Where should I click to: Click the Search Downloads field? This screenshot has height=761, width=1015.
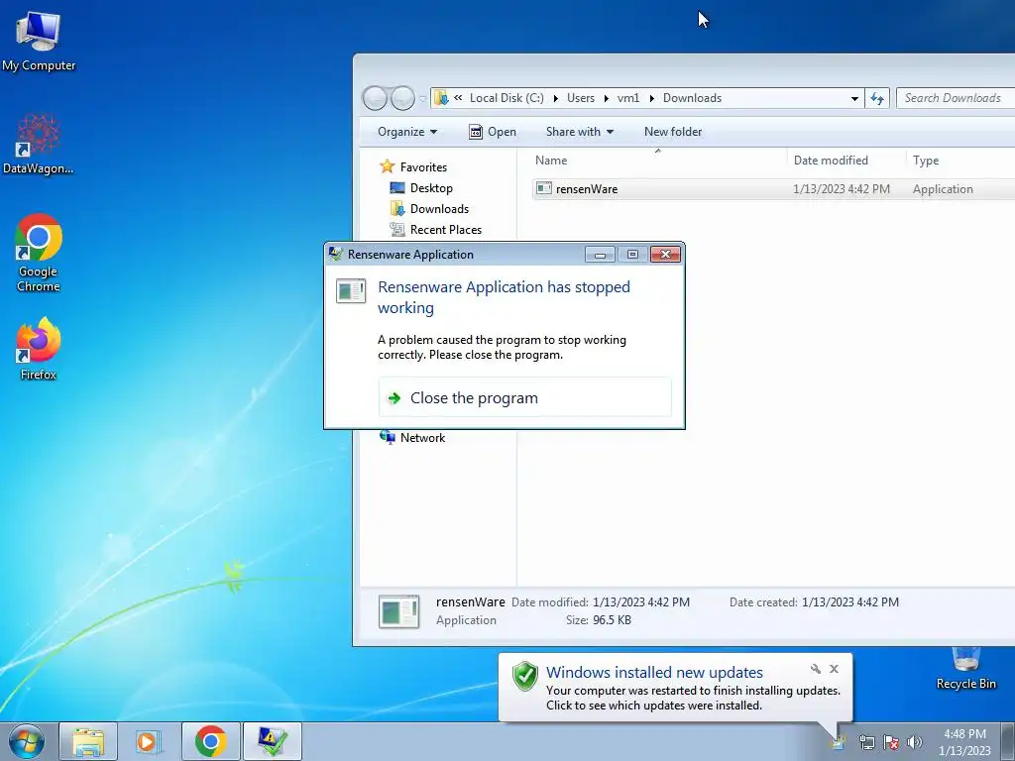[x=956, y=98]
